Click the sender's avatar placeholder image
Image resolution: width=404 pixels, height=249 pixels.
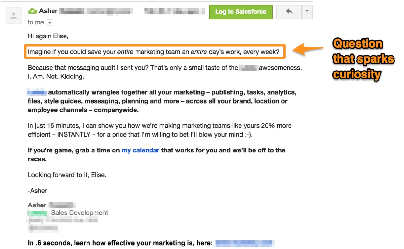coord(13,15)
